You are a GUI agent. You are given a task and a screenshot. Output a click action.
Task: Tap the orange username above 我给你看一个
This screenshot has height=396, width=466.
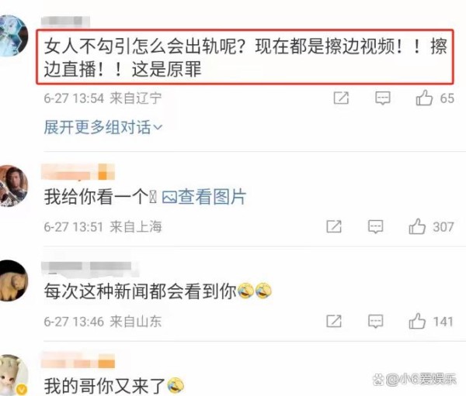(x=78, y=172)
